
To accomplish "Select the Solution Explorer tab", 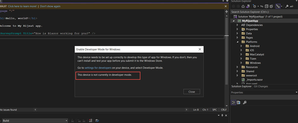I will (241, 86).
